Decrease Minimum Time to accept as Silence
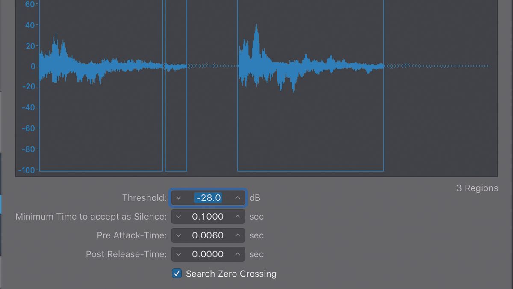The width and height of the screenshot is (513, 289). pos(179,217)
